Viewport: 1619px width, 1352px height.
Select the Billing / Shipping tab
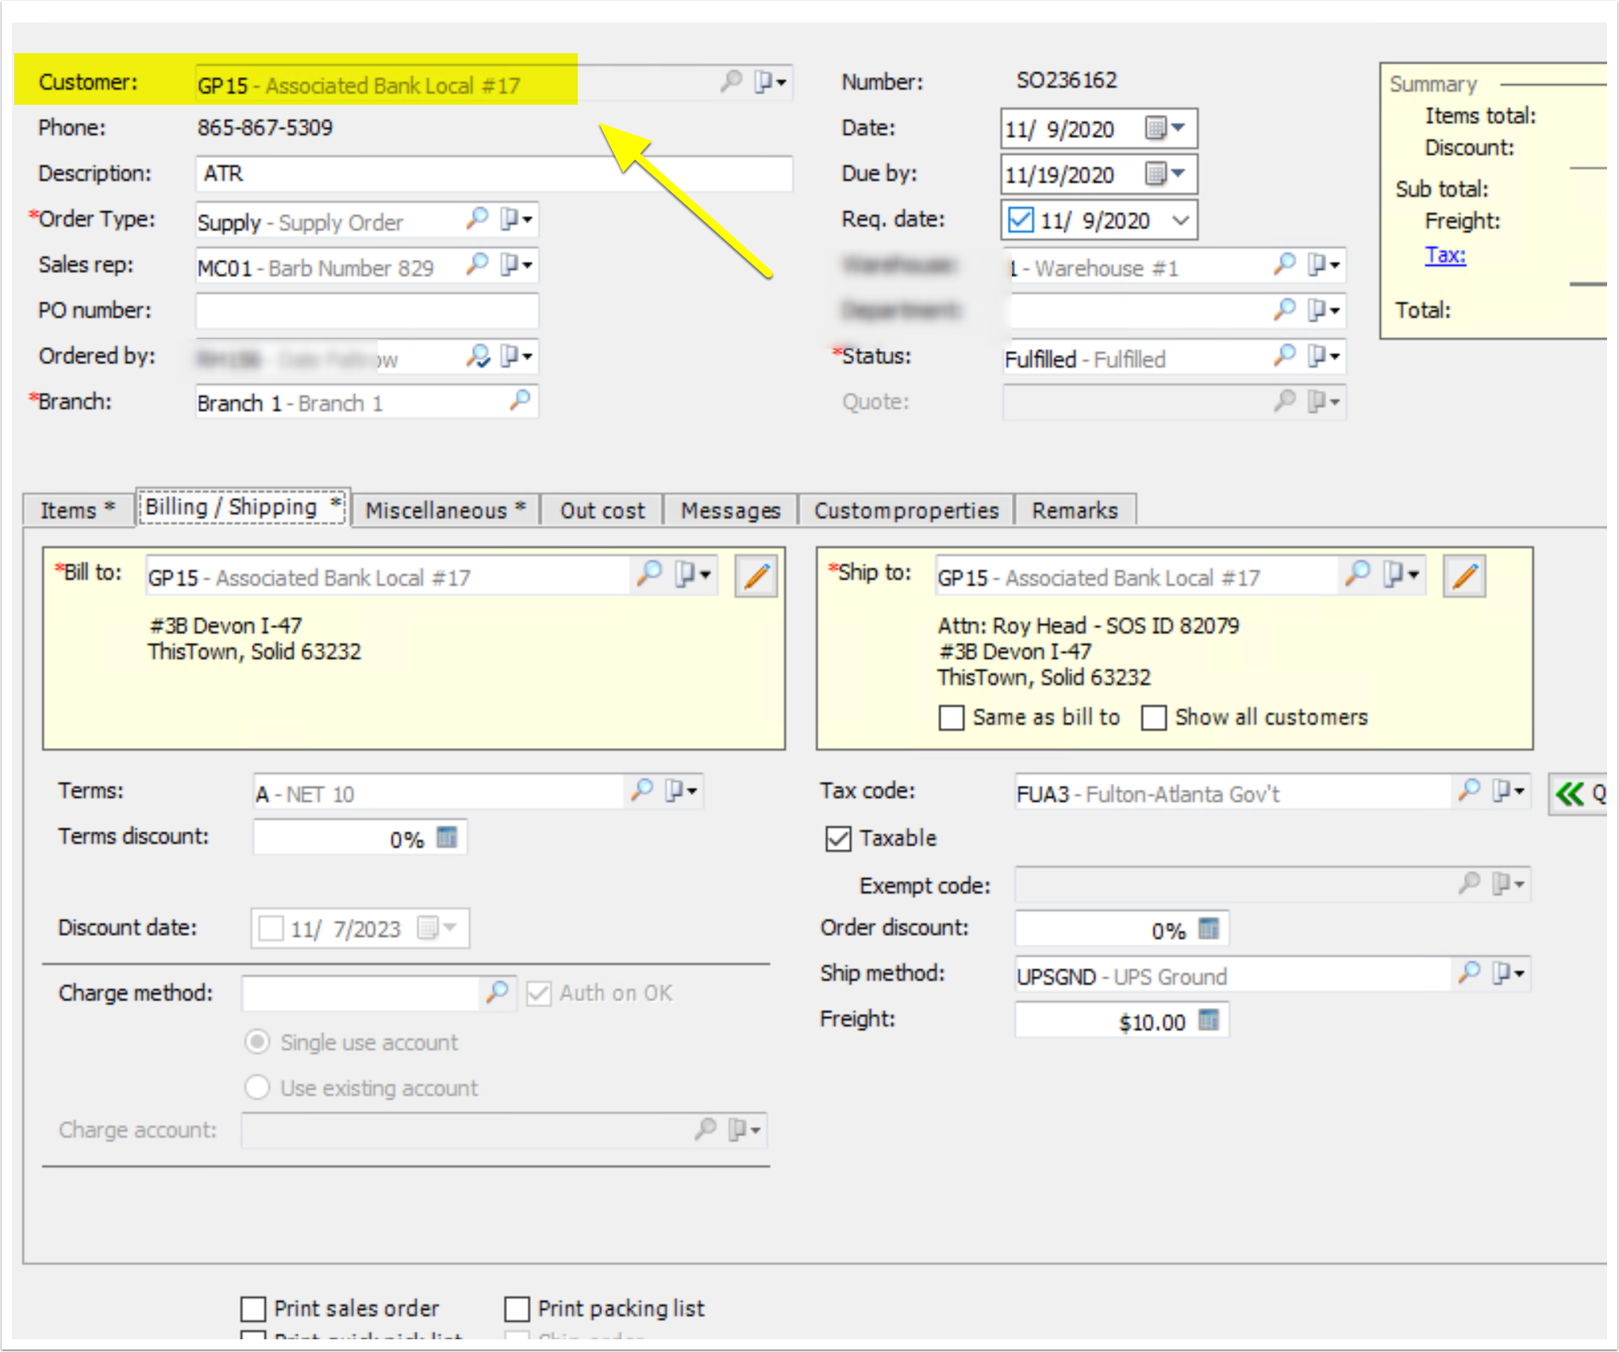pos(243,507)
